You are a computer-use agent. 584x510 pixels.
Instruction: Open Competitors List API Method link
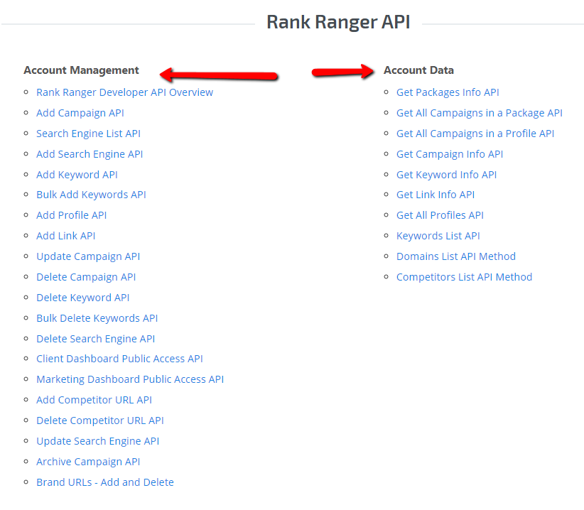point(464,277)
